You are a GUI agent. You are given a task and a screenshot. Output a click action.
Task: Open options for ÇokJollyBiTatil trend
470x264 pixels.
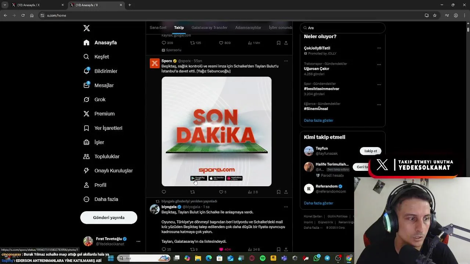pyautogui.click(x=379, y=48)
